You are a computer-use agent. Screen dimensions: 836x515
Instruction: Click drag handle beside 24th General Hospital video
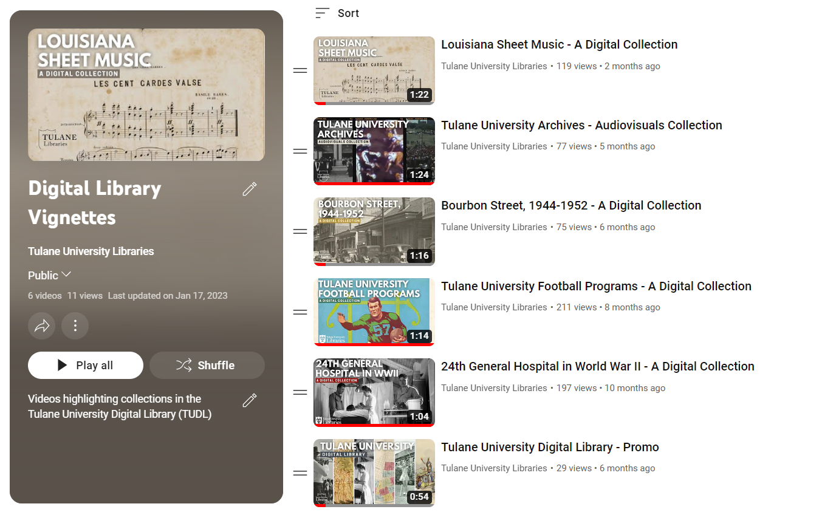coord(300,392)
